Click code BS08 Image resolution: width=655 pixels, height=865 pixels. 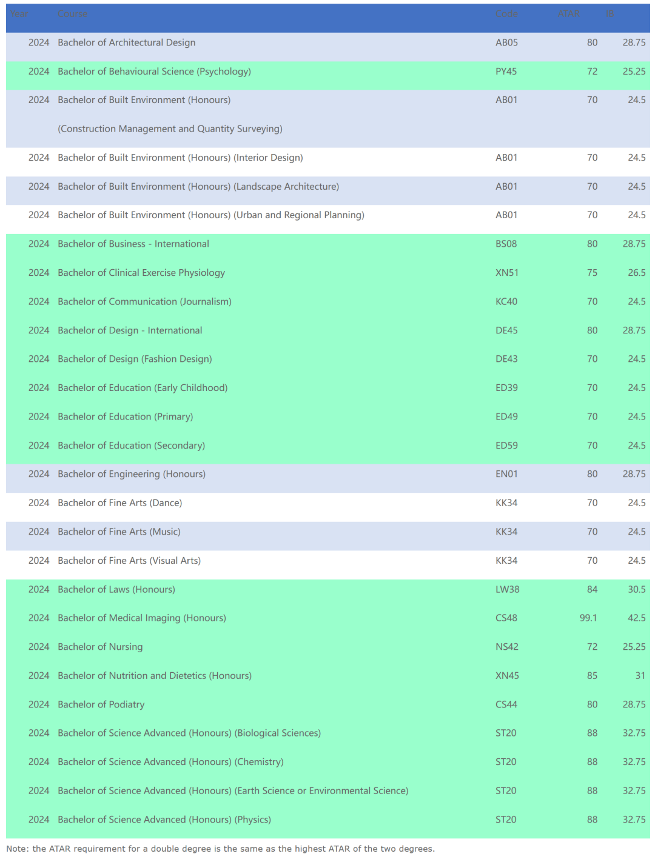pyautogui.click(x=506, y=244)
